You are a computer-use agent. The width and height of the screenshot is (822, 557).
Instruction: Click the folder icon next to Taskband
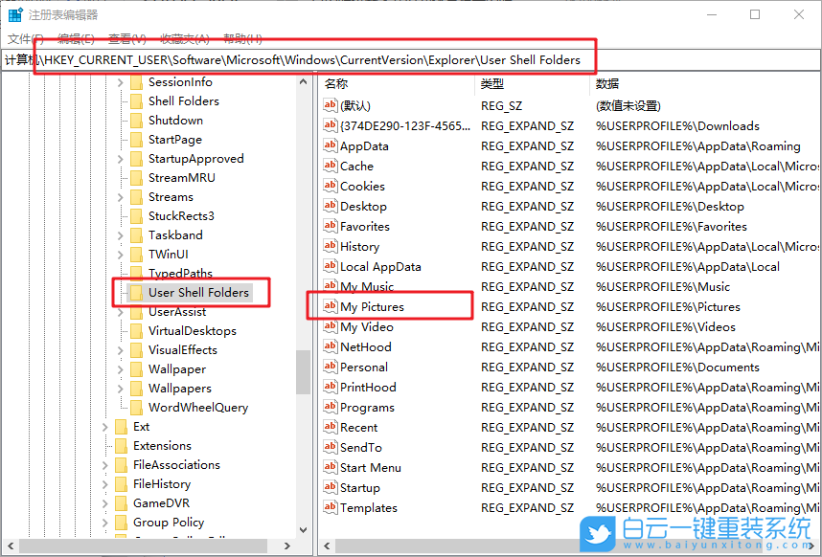point(135,234)
